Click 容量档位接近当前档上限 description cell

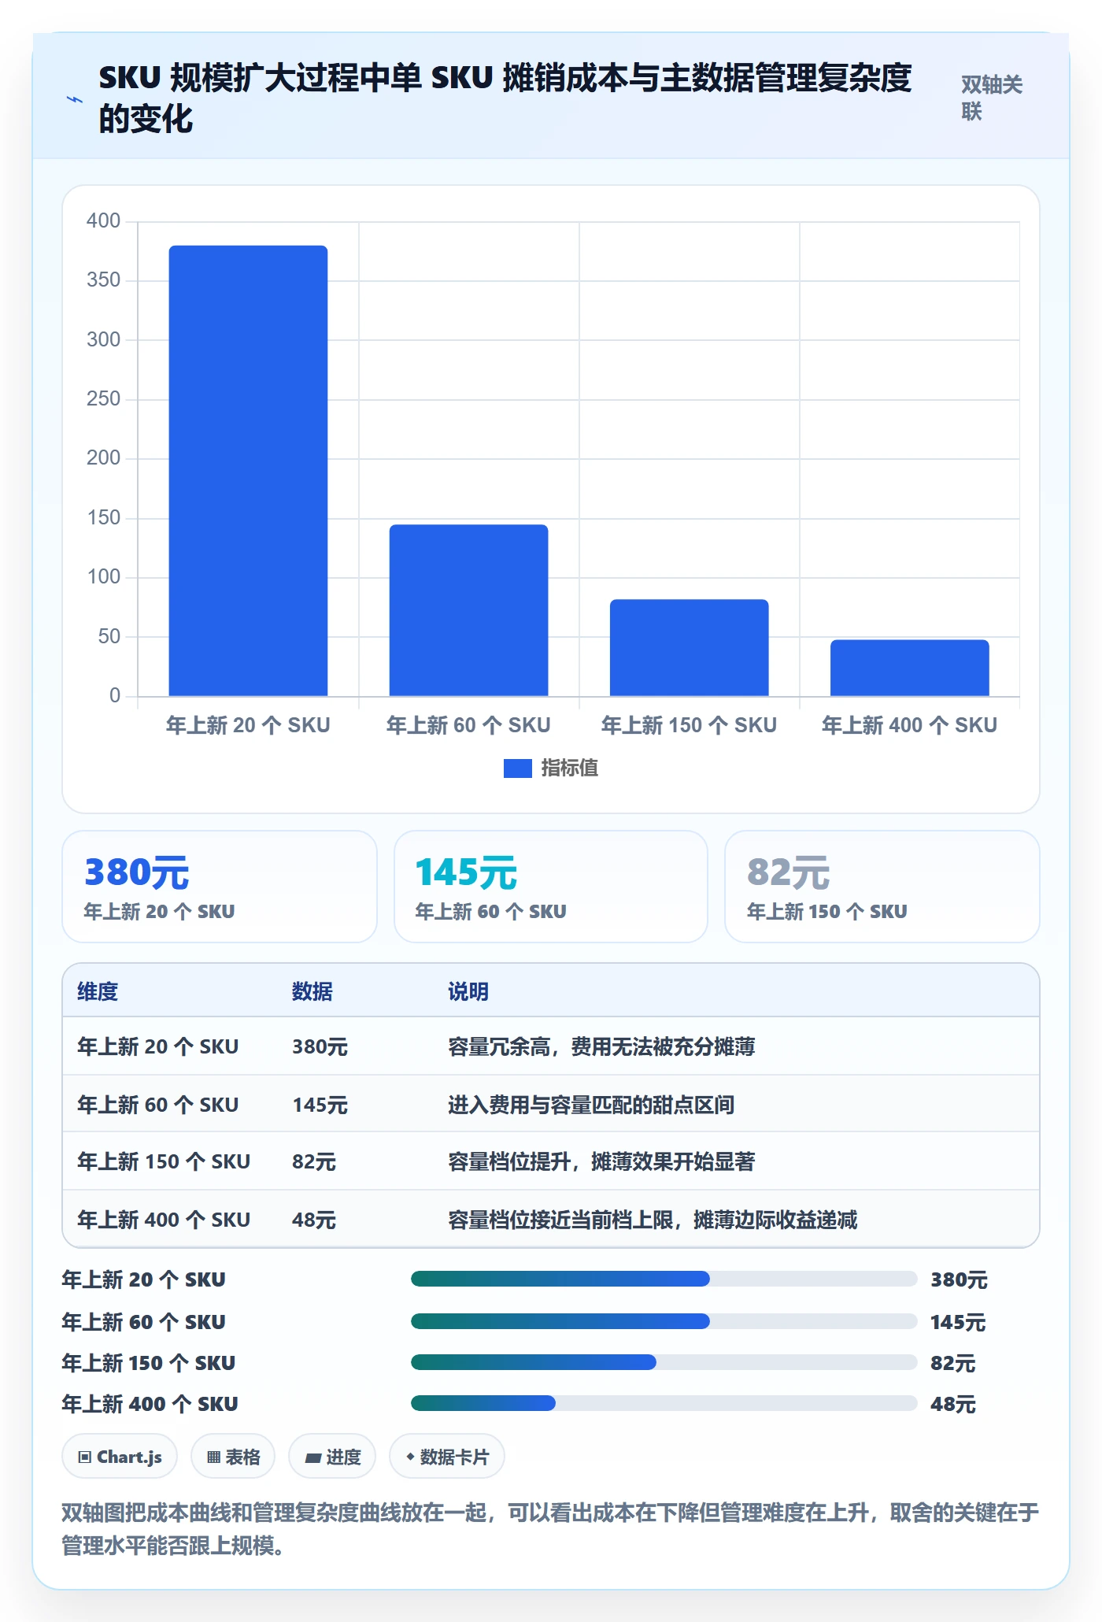(x=653, y=1220)
